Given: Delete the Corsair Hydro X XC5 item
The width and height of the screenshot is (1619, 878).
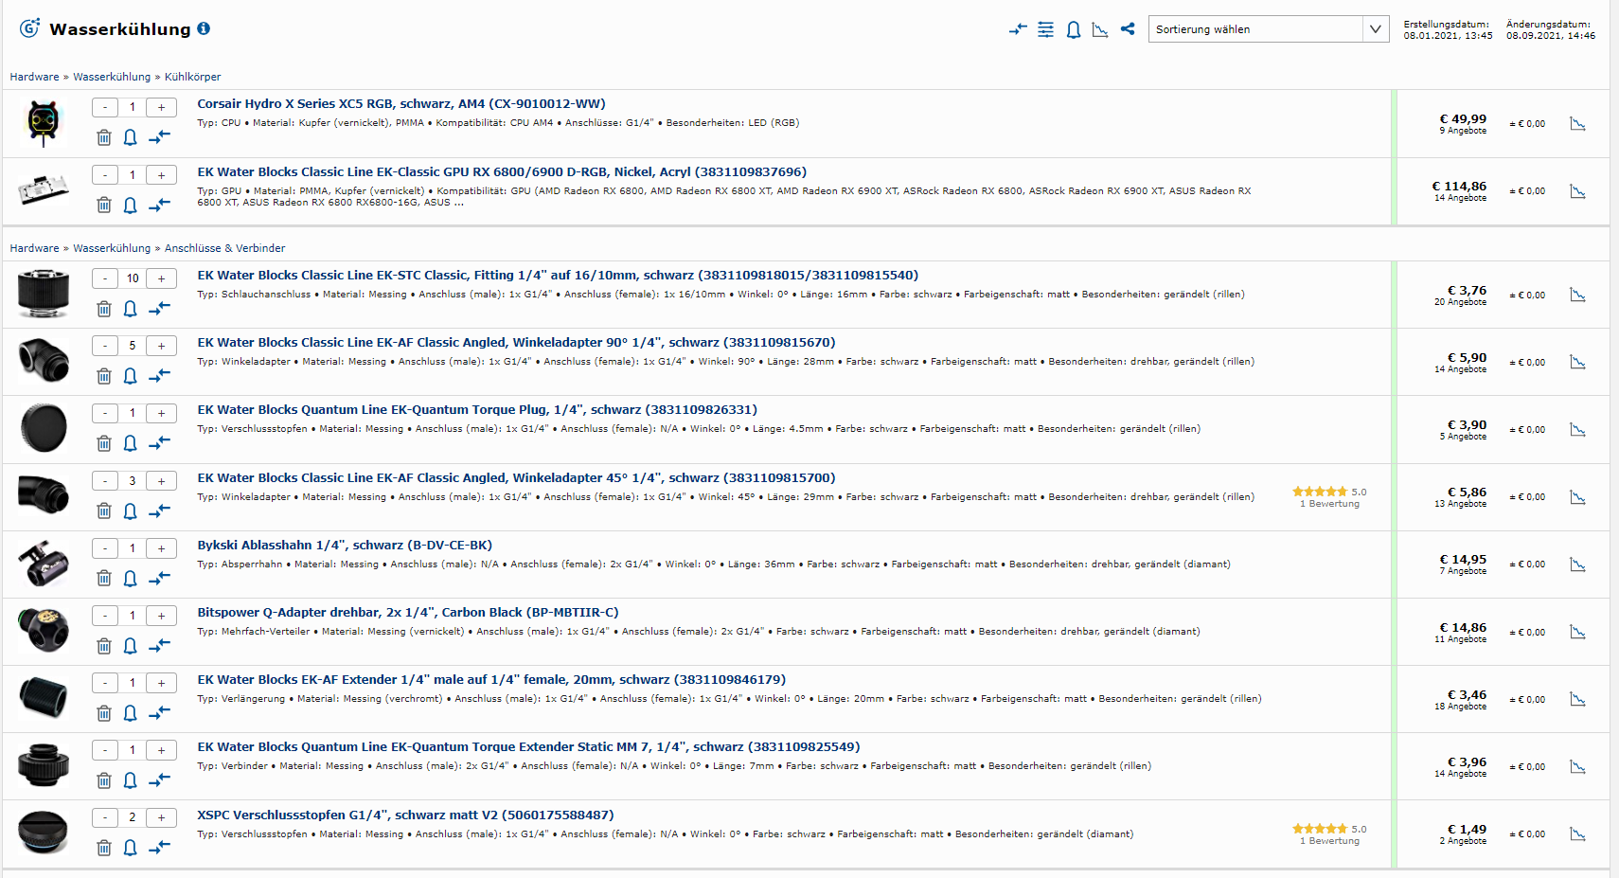Looking at the screenshot, I should point(104,137).
